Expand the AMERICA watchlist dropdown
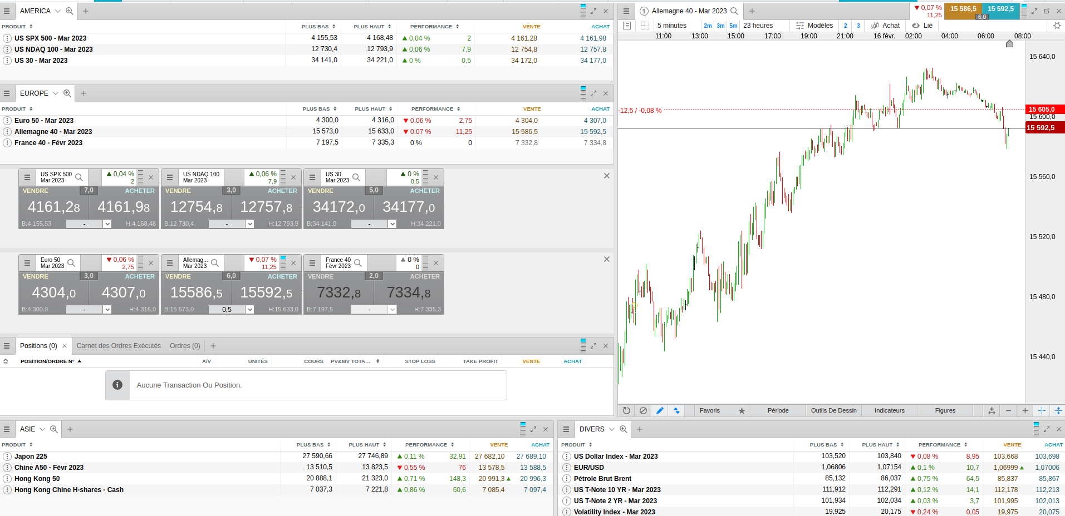The width and height of the screenshot is (1065, 516). 57,11
